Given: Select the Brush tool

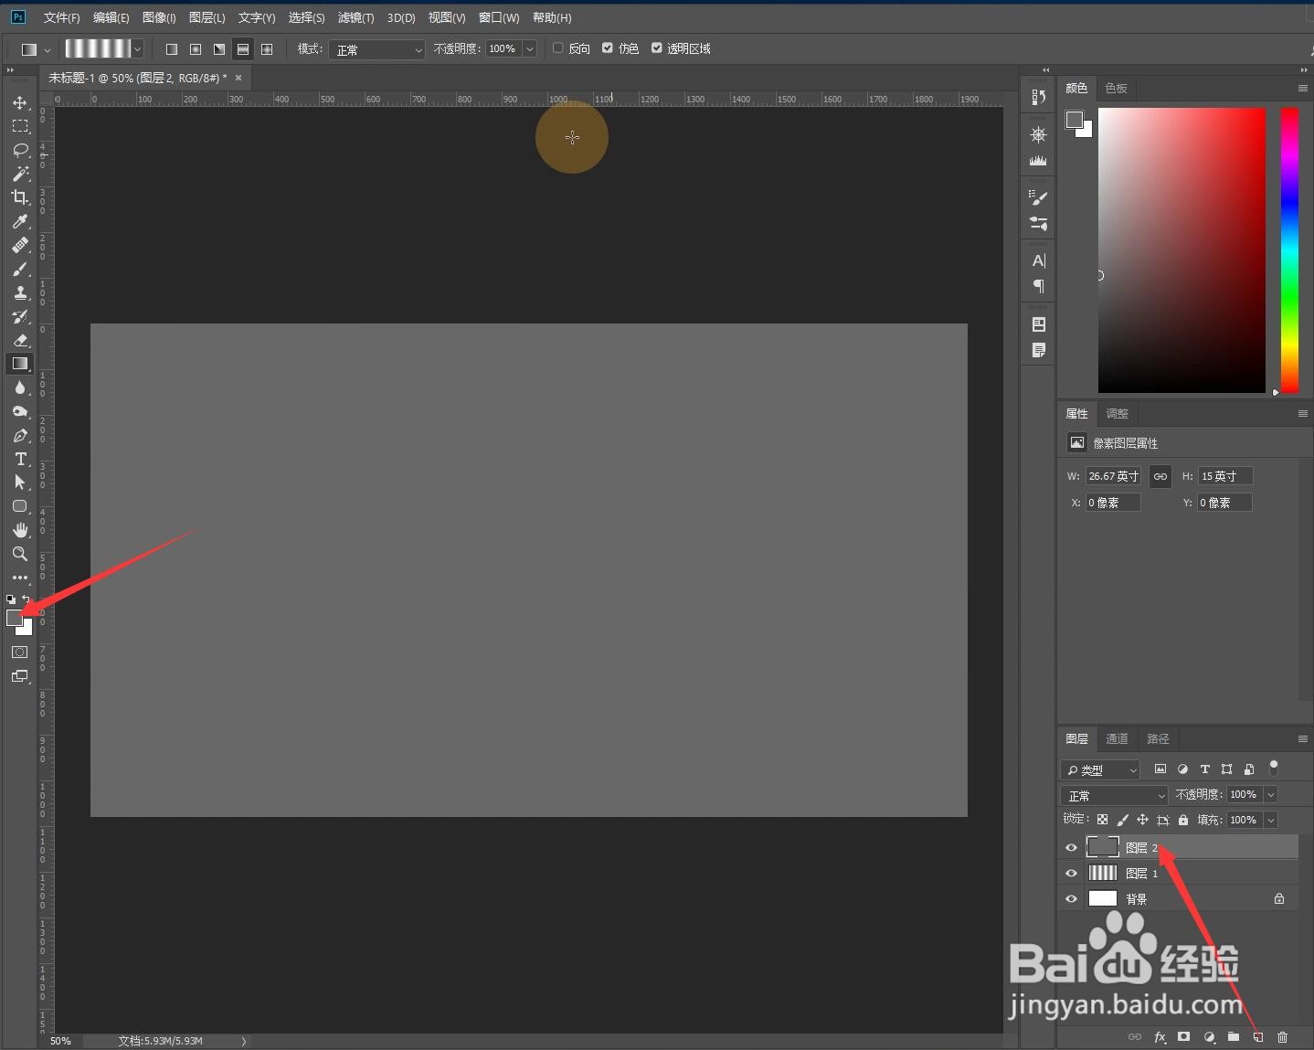Looking at the screenshot, I should click(20, 269).
